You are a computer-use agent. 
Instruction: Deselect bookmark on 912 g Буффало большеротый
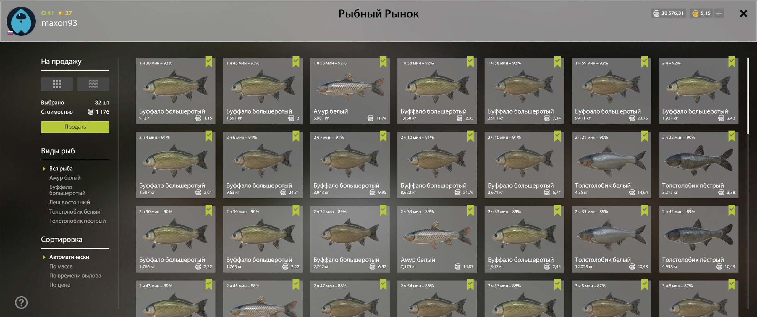coord(209,62)
